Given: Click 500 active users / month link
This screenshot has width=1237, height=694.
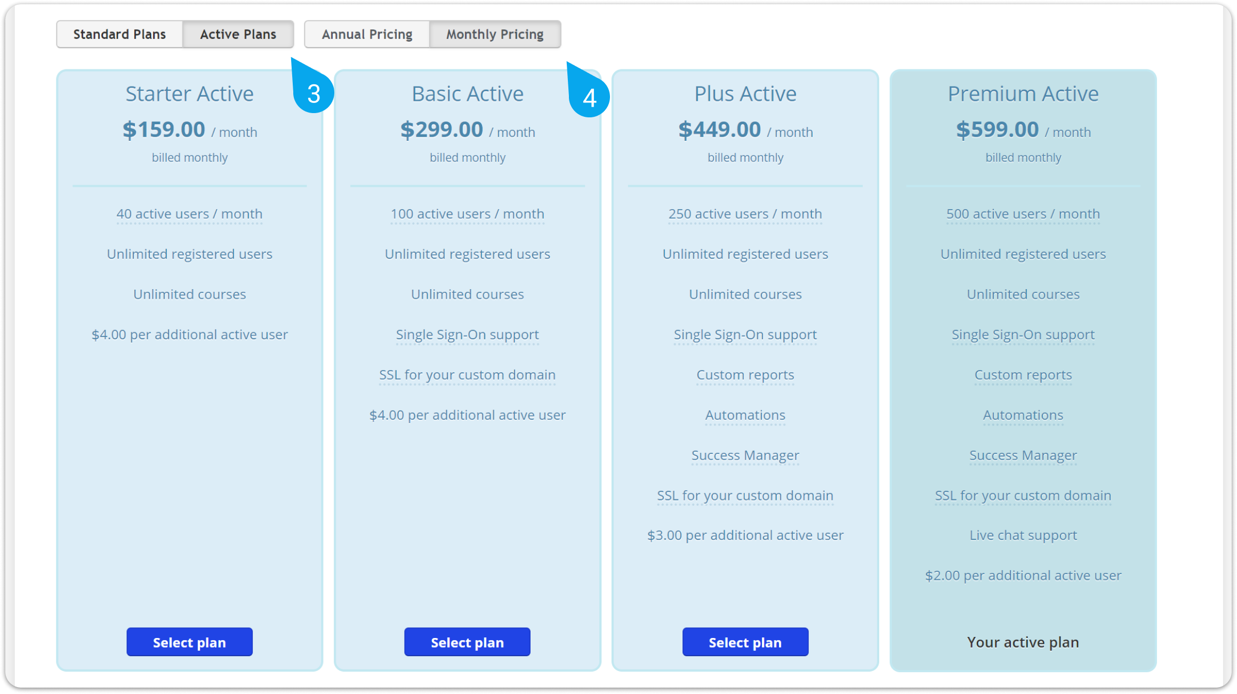Looking at the screenshot, I should pyautogui.click(x=1023, y=214).
